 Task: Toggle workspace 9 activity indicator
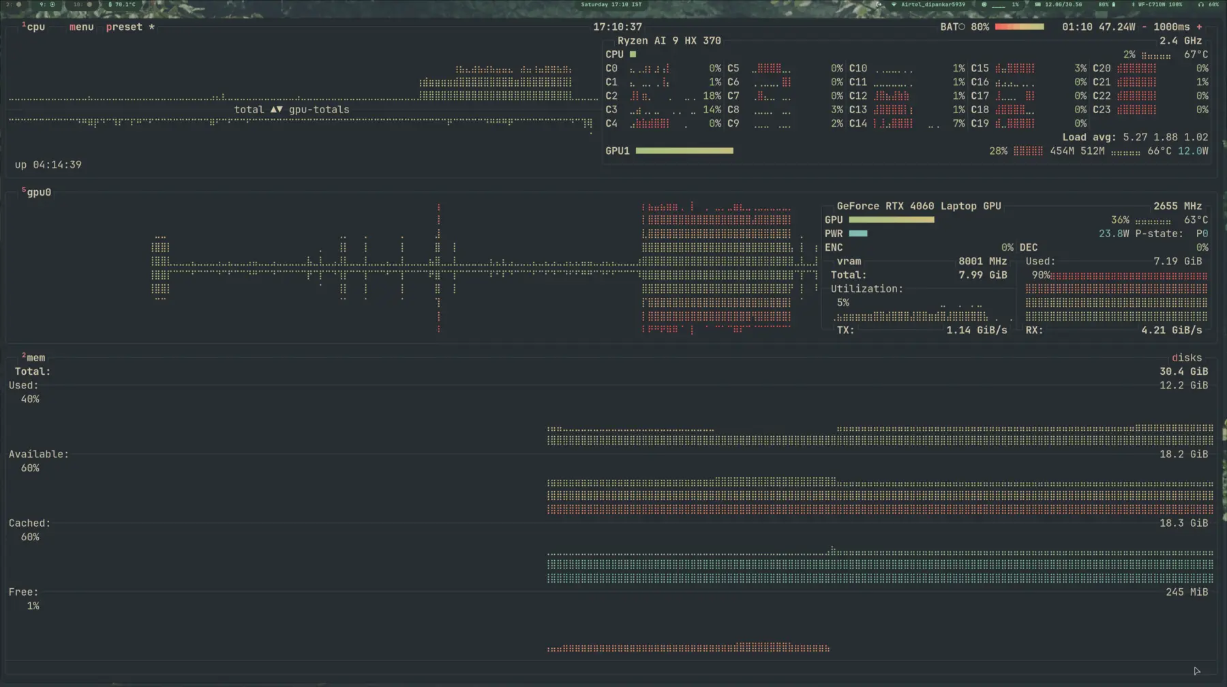click(x=52, y=4)
